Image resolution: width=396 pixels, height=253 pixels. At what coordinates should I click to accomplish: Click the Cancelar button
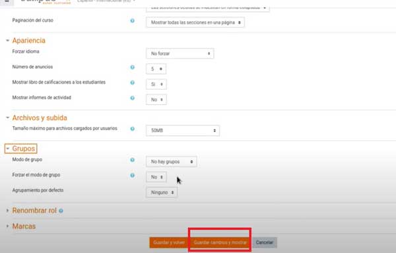(x=265, y=242)
